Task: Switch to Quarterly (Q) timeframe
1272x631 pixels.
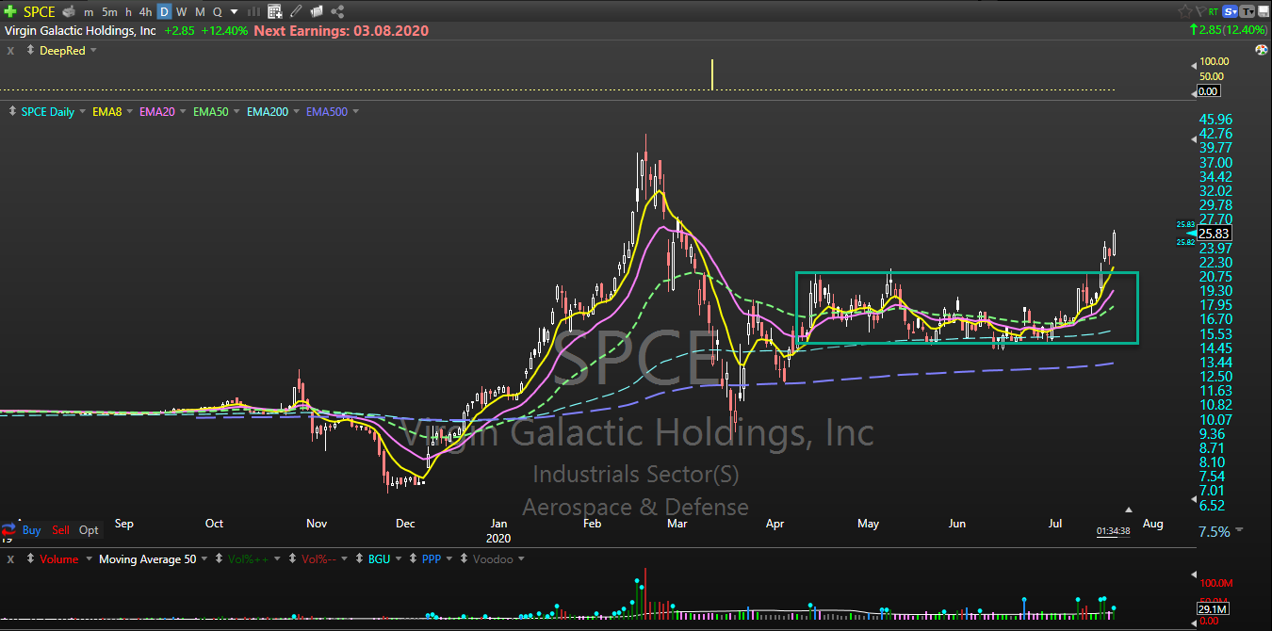Action: [x=217, y=12]
